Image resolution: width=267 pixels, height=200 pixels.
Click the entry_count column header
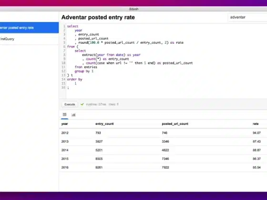(104, 124)
